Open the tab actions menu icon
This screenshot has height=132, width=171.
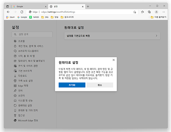8,7
